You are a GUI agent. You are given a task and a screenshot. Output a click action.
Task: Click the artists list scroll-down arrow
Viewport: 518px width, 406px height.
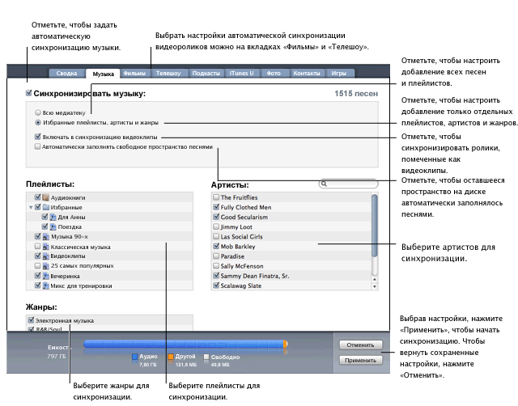point(374,286)
